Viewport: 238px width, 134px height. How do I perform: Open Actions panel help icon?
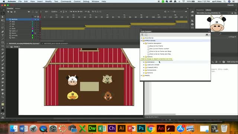click(223, 62)
